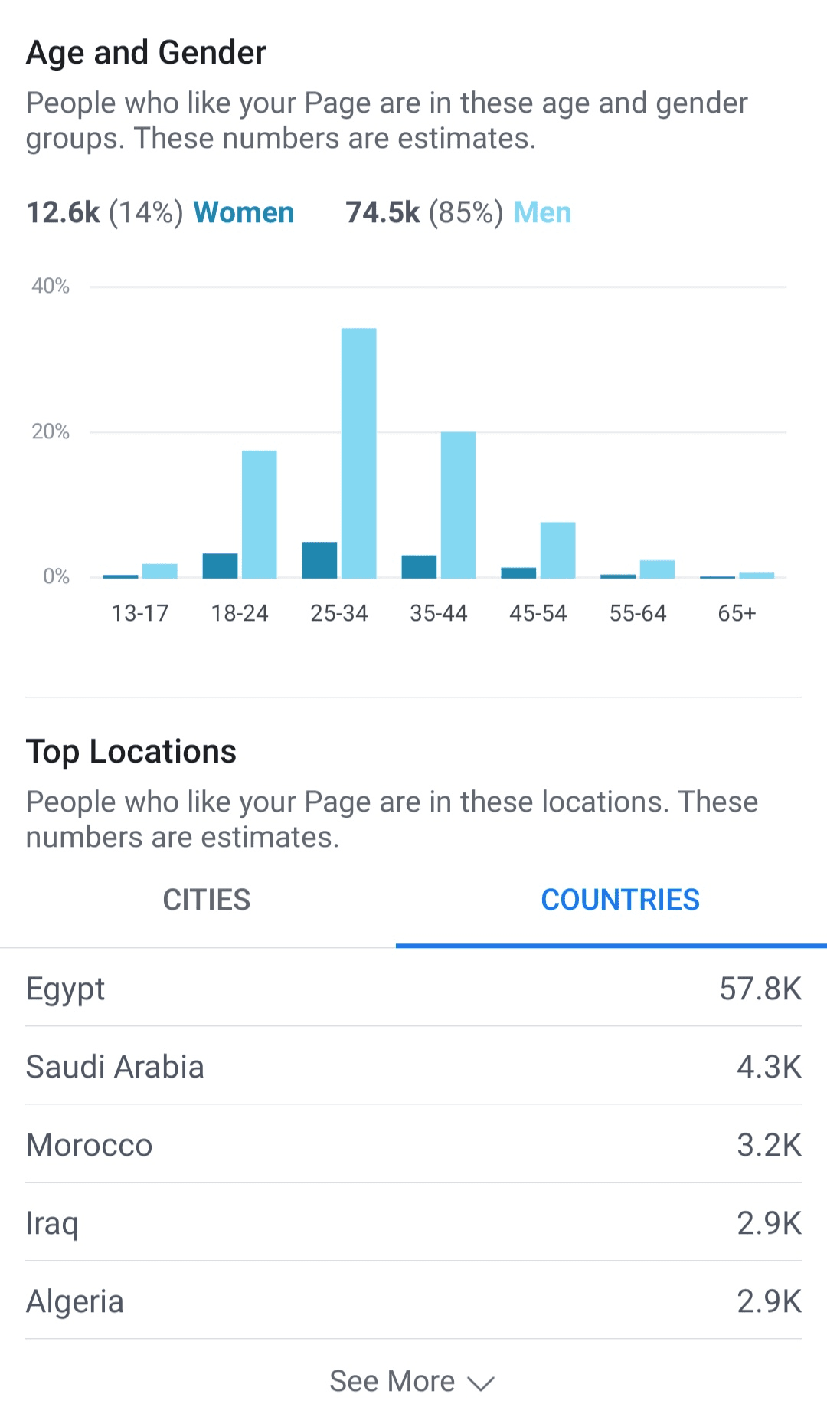Select the Algeria country row
827x1427 pixels.
[x=413, y=1301]
